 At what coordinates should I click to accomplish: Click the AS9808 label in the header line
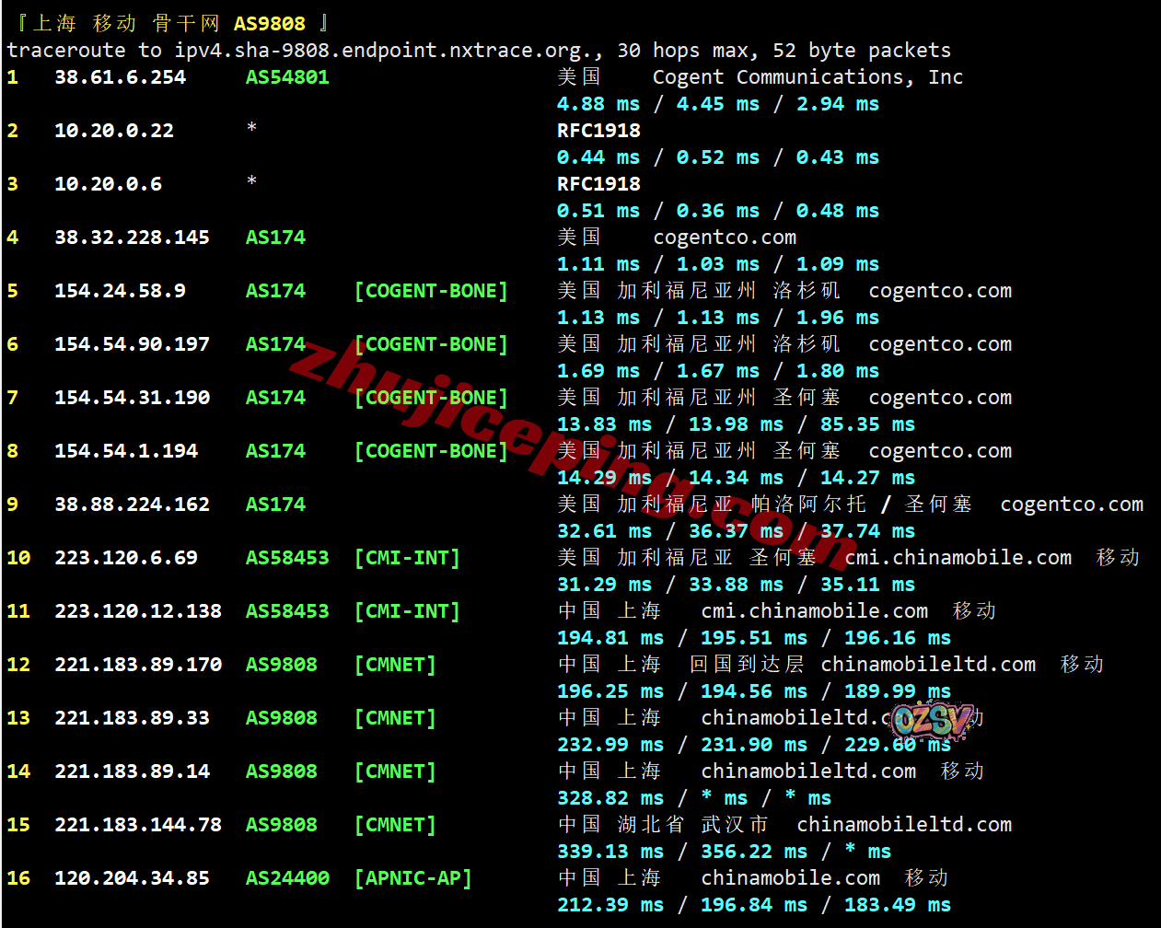tap(269, 24)
